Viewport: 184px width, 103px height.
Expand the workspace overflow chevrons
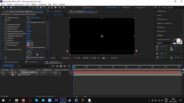click(155, 7)
